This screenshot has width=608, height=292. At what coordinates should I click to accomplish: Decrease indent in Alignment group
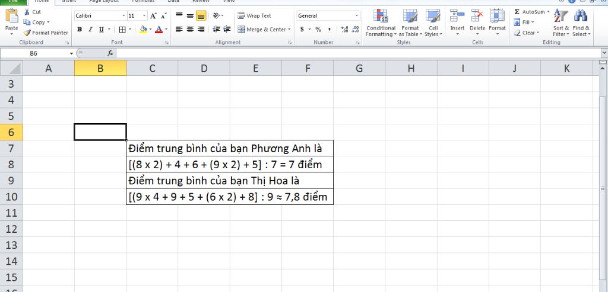(216, 30)
